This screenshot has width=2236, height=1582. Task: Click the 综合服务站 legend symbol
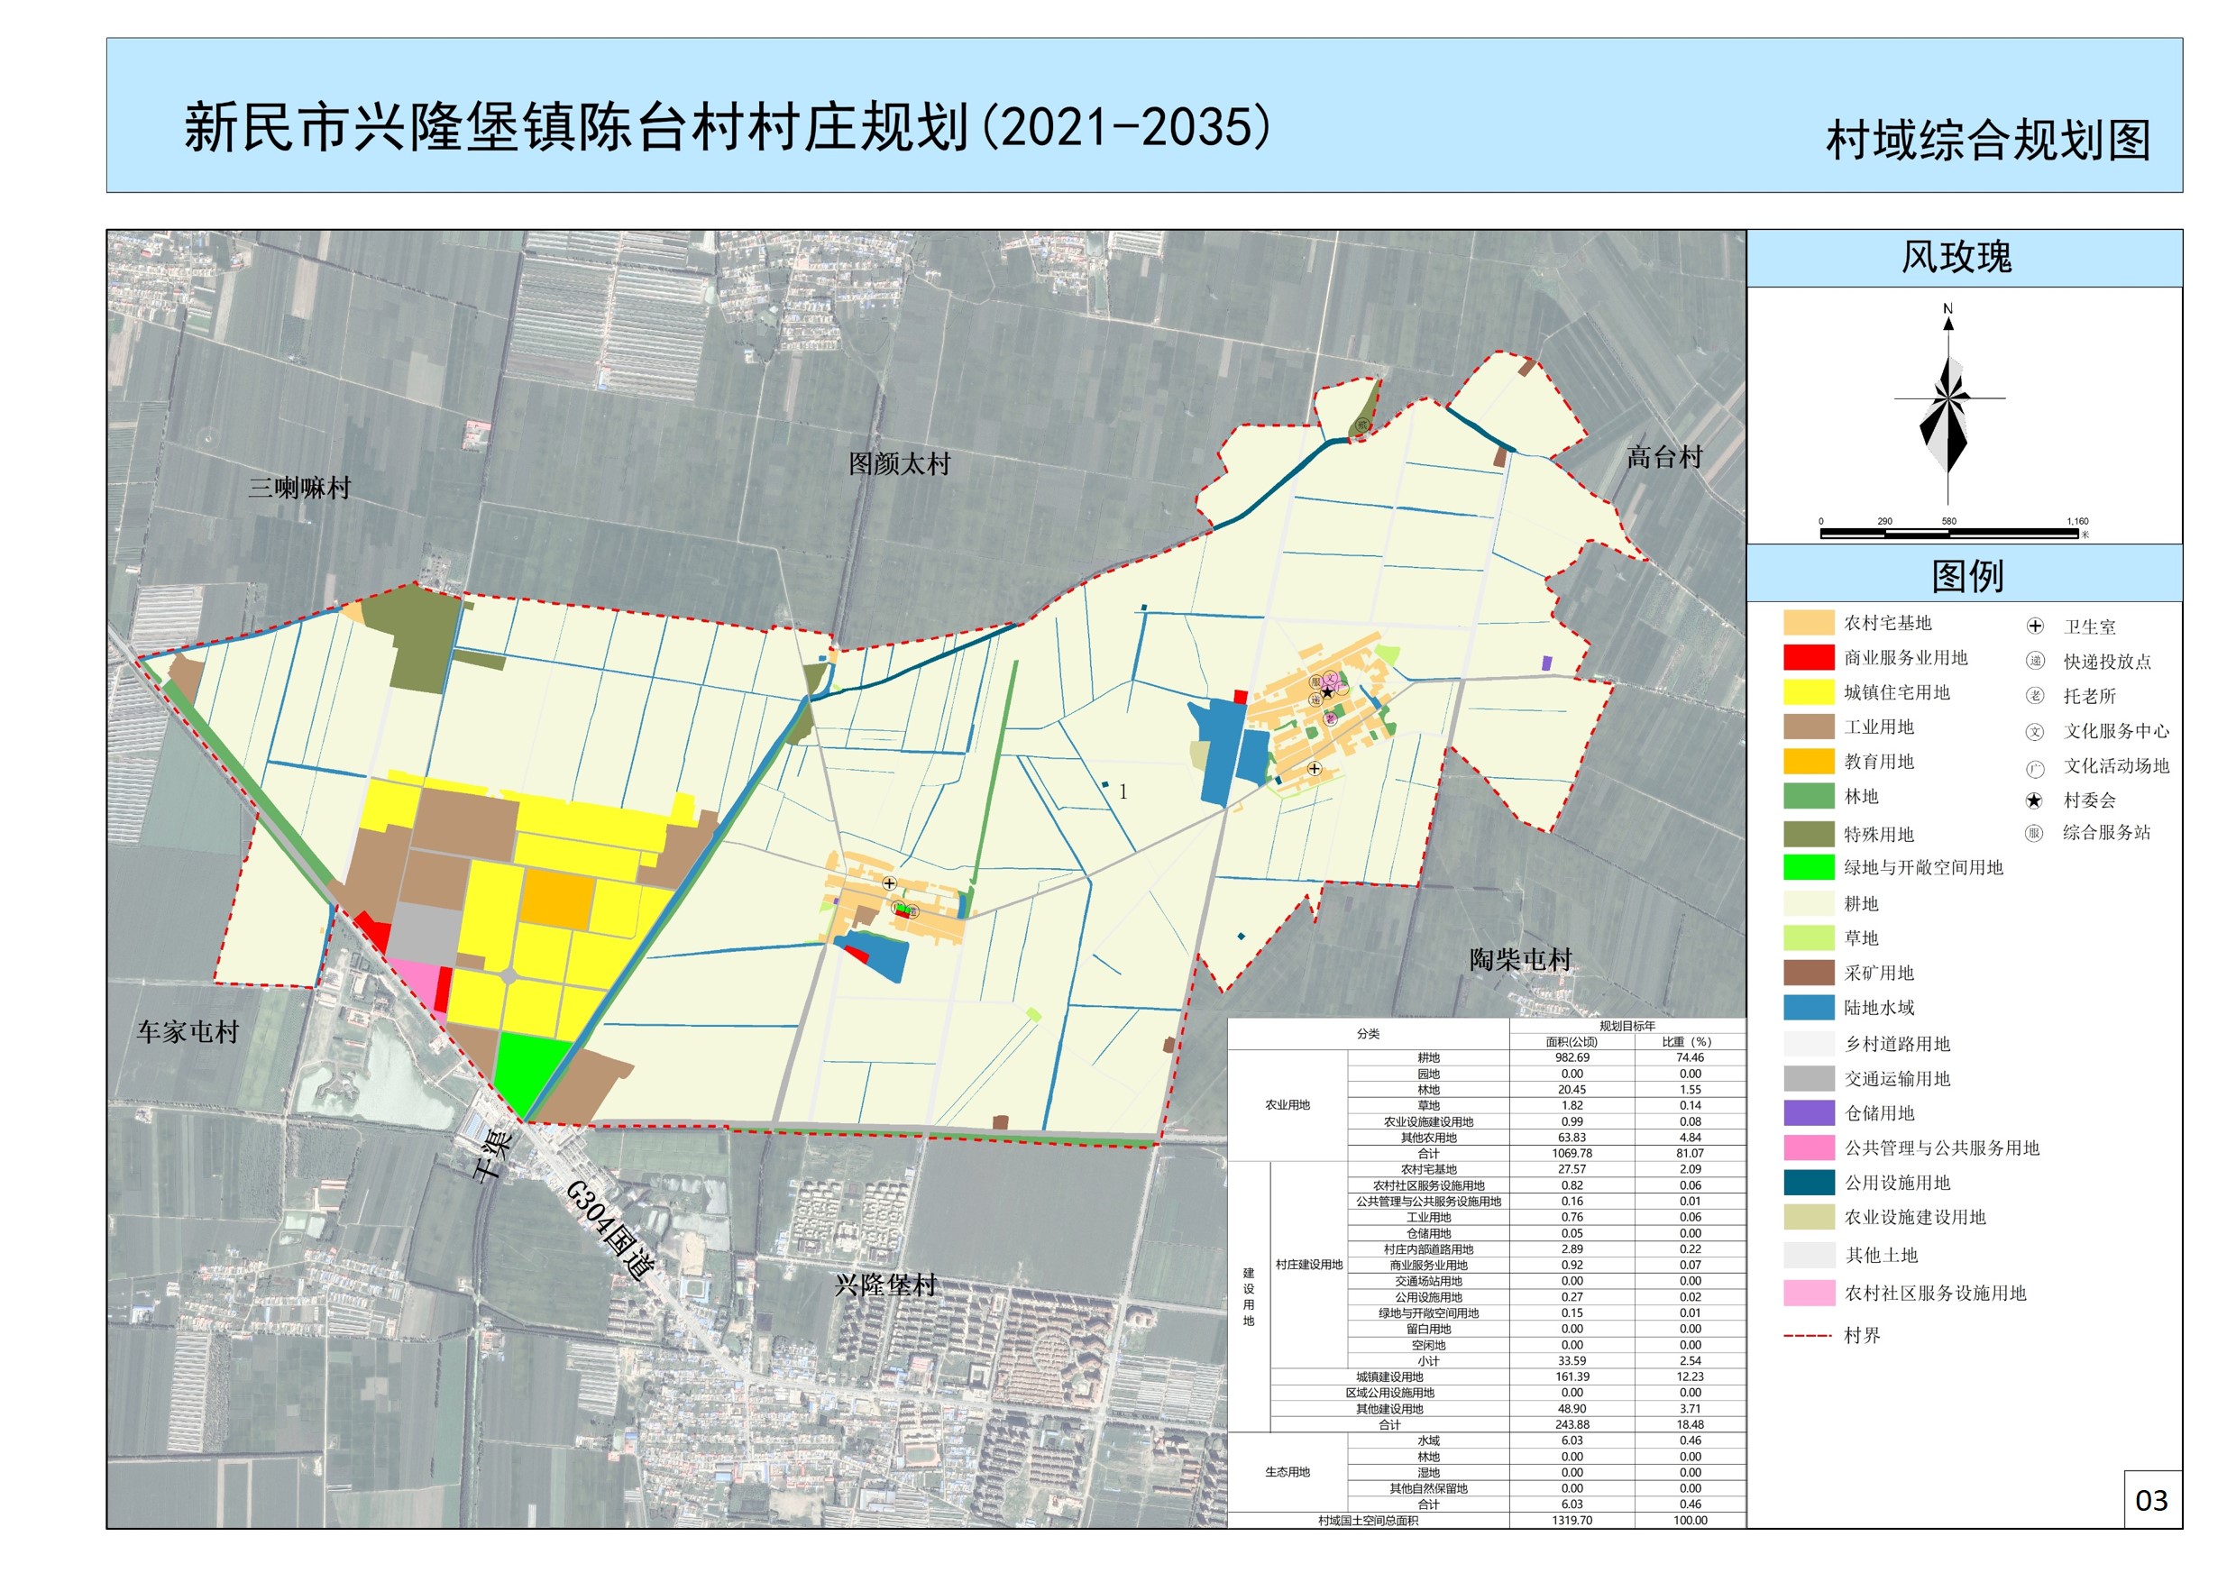[x=2033, y=833]
